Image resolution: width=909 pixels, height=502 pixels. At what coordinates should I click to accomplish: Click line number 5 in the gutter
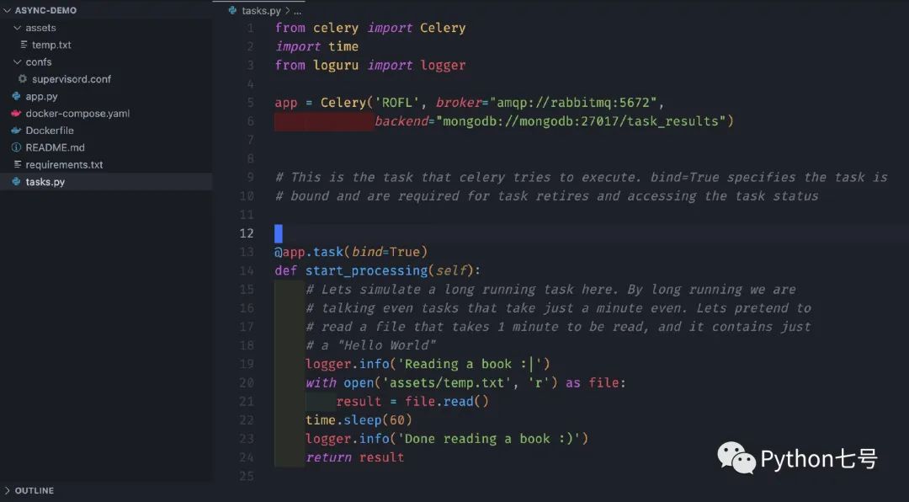[x=251, y=103]
